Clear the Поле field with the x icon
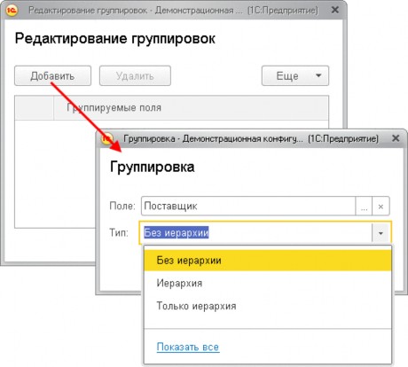 tap(381, 206)
